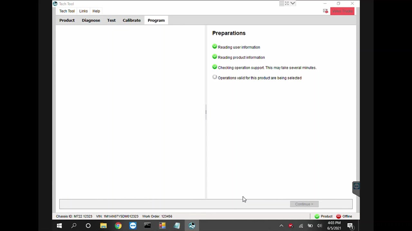
Task: Click the red Offline status icon
Action: click(x=339, y=216)
